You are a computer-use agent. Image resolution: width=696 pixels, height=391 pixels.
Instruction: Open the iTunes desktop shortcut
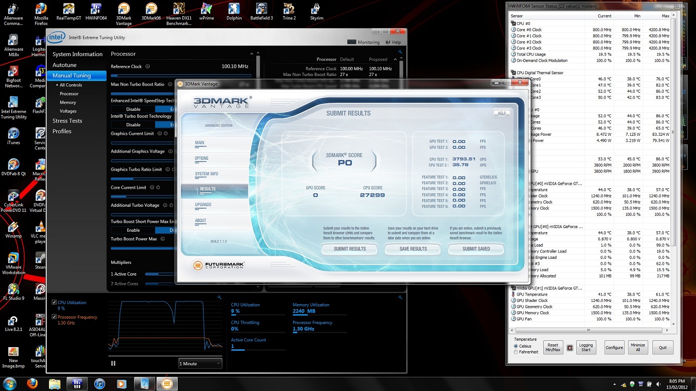point(14,136)
